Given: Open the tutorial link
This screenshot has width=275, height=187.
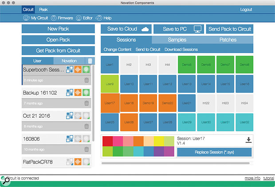Looking at the screenshot, I should pos(268,178).
